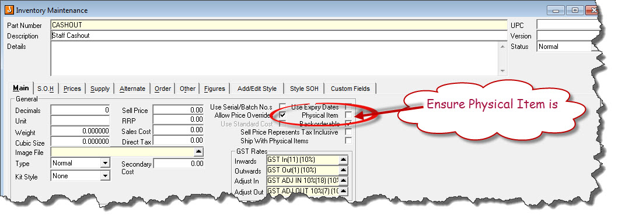Maximize the Inventory Maintenance window
Viewport: 618px width, 219px height.
click(575, 10)
